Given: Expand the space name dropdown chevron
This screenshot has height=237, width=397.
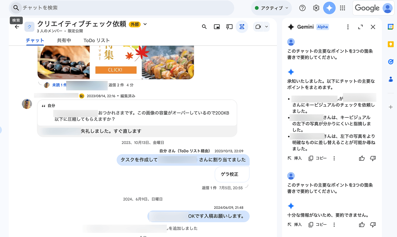Looking at the screenshot, I should (145, 24).
